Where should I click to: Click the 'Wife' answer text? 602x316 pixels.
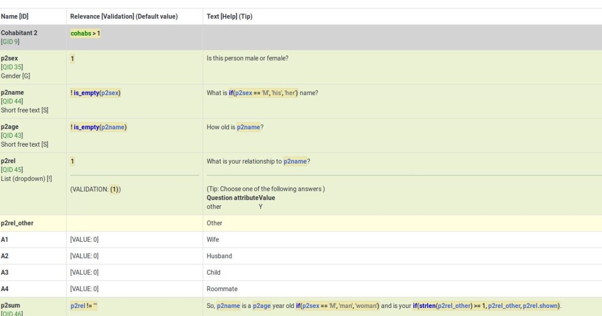[x=213, y=240]
